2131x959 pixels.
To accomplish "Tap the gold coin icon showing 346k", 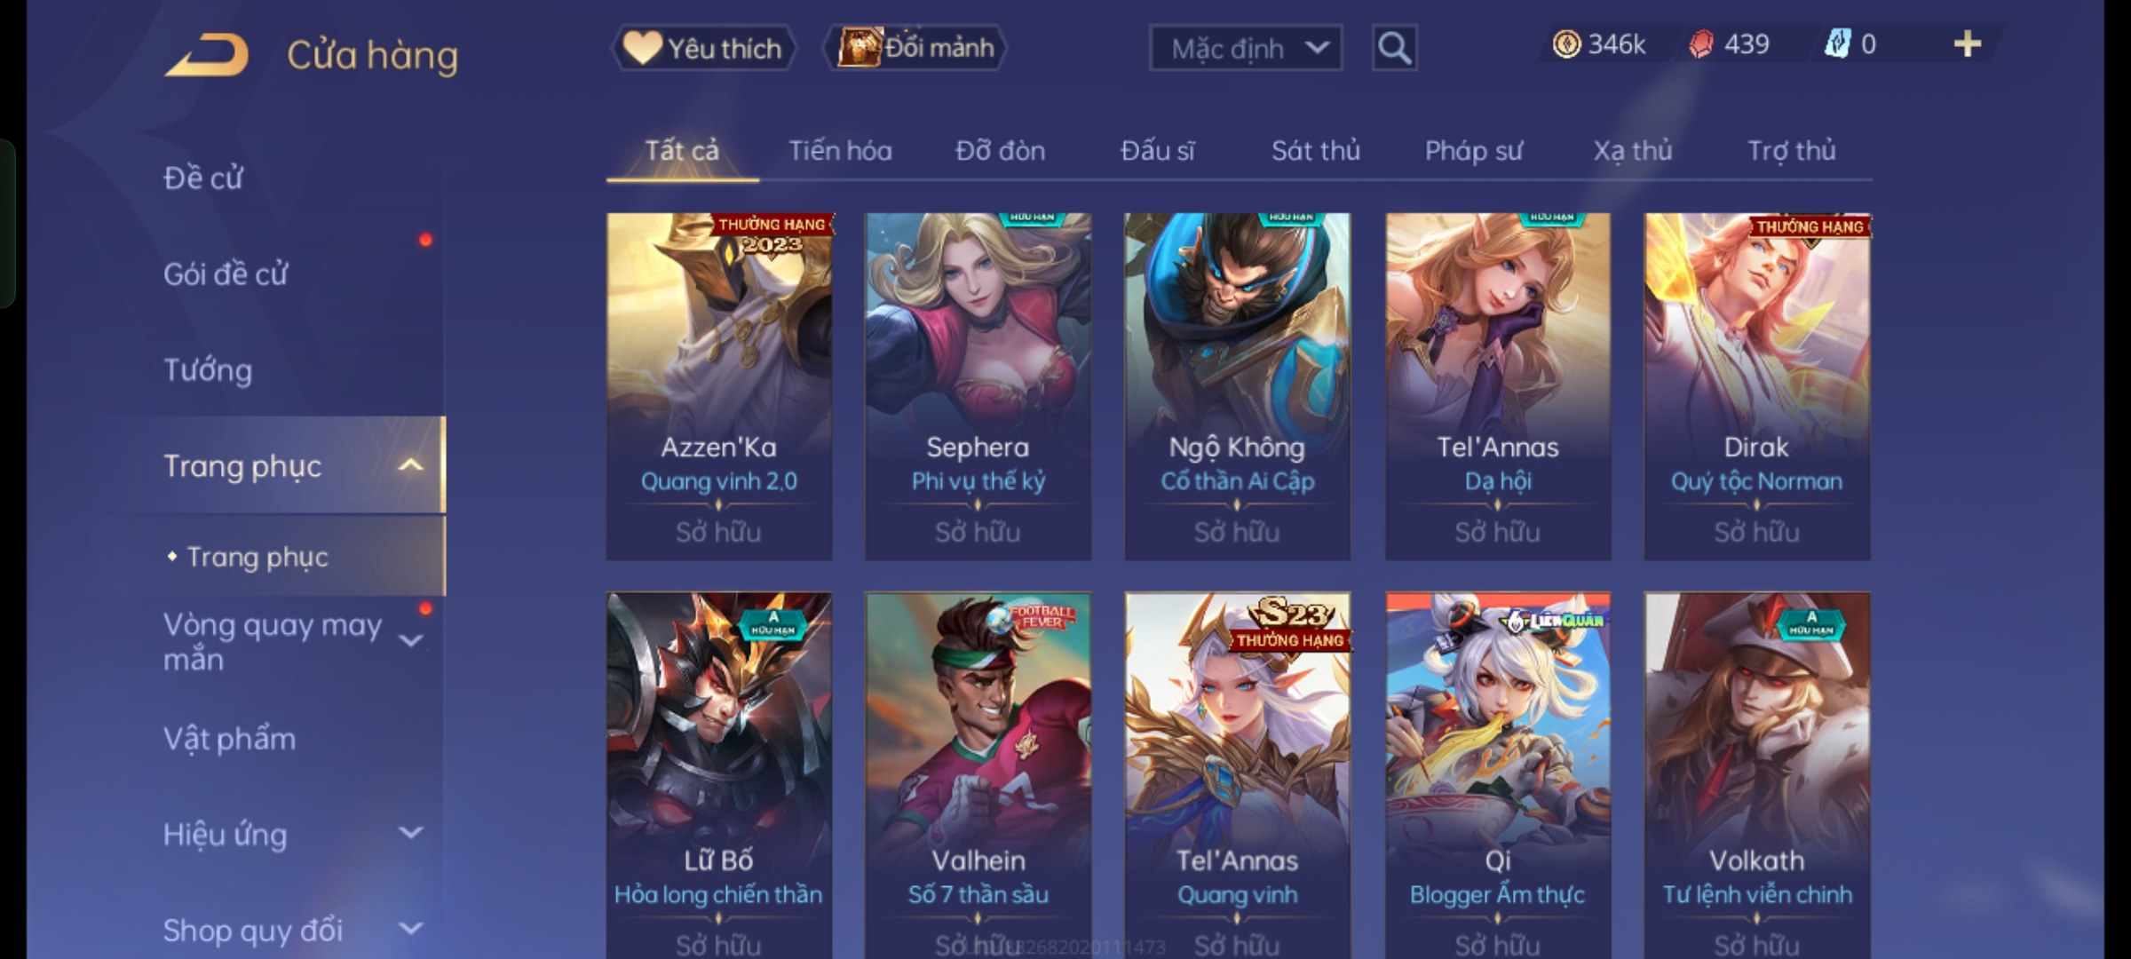I will (1566, 44).
